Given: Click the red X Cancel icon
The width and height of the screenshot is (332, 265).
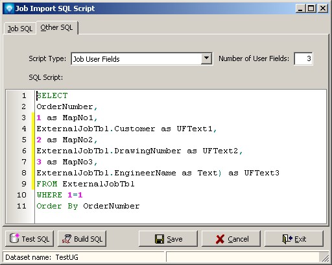Looking at the screenshot, I should (220, 239).
